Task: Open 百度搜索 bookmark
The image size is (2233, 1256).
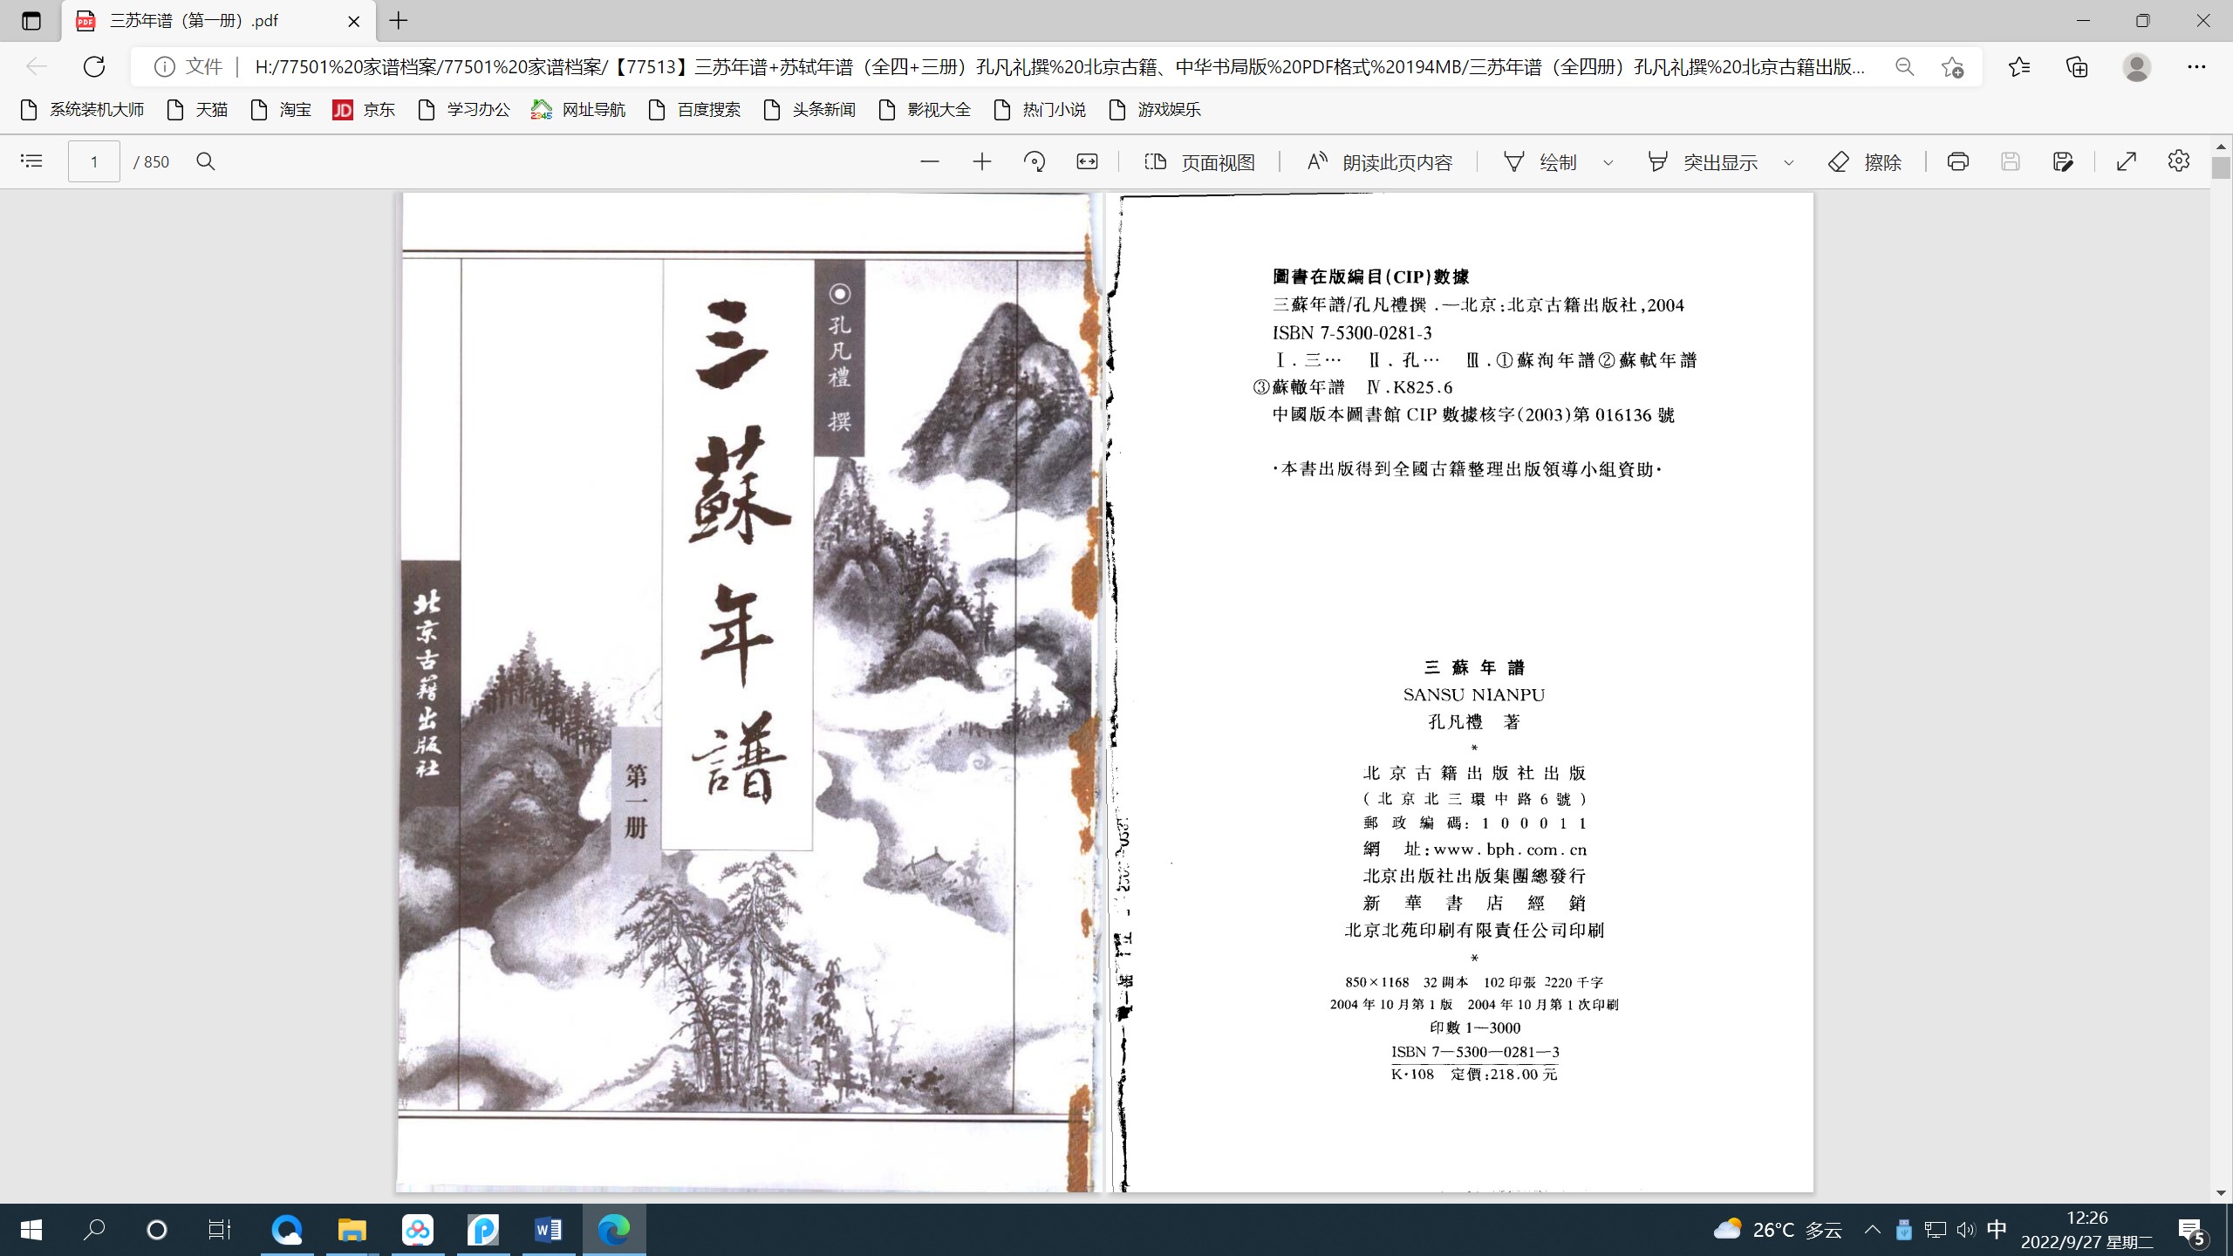Action: point(694,109)
